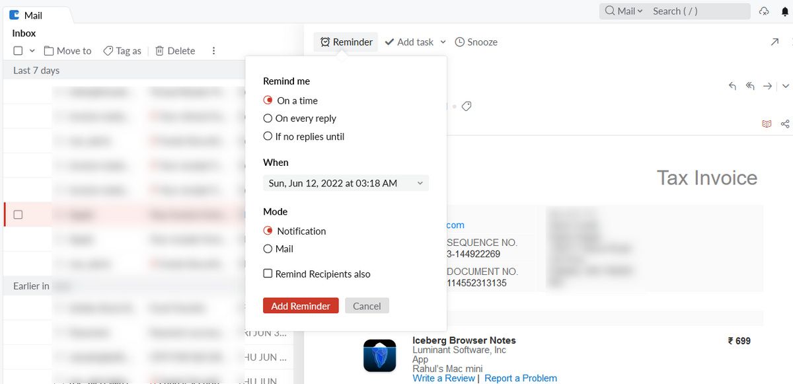The width and height of the screenshot is (793, 384).
Task: Click the reply all icon
Action: (750, 86)
